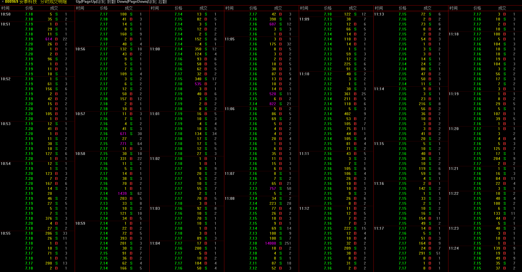Image resolution: width=522 pixels, height=272 pixels.
Task: Select the 11:19 time label
Action: tap(454, 94)
